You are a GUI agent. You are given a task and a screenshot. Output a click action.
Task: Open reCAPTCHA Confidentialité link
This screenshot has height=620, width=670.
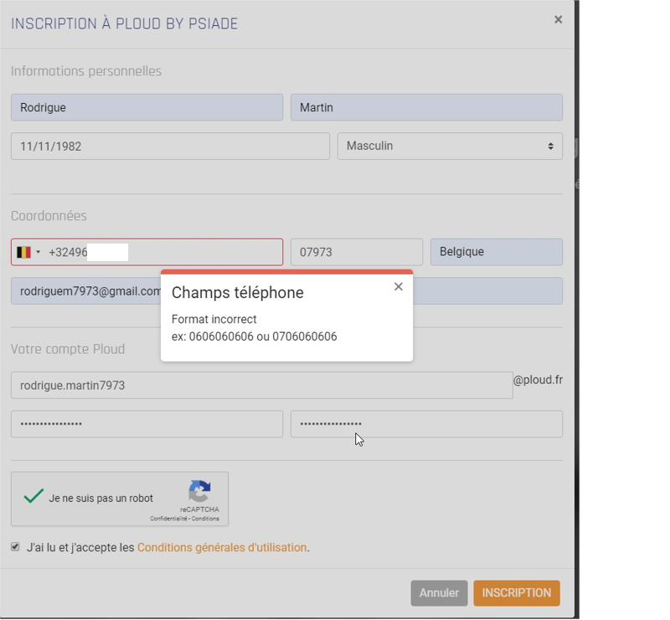tap(168, 519)
